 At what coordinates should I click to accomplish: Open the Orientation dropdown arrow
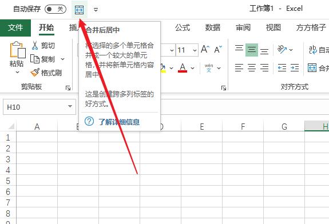click(x=291, y=50)
